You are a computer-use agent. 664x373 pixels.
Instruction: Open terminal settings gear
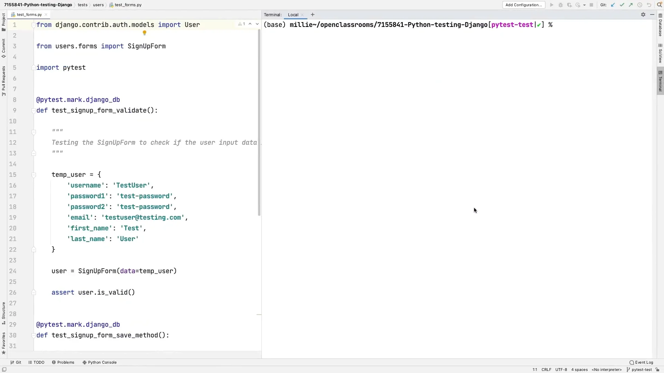[x=643, y=15]
